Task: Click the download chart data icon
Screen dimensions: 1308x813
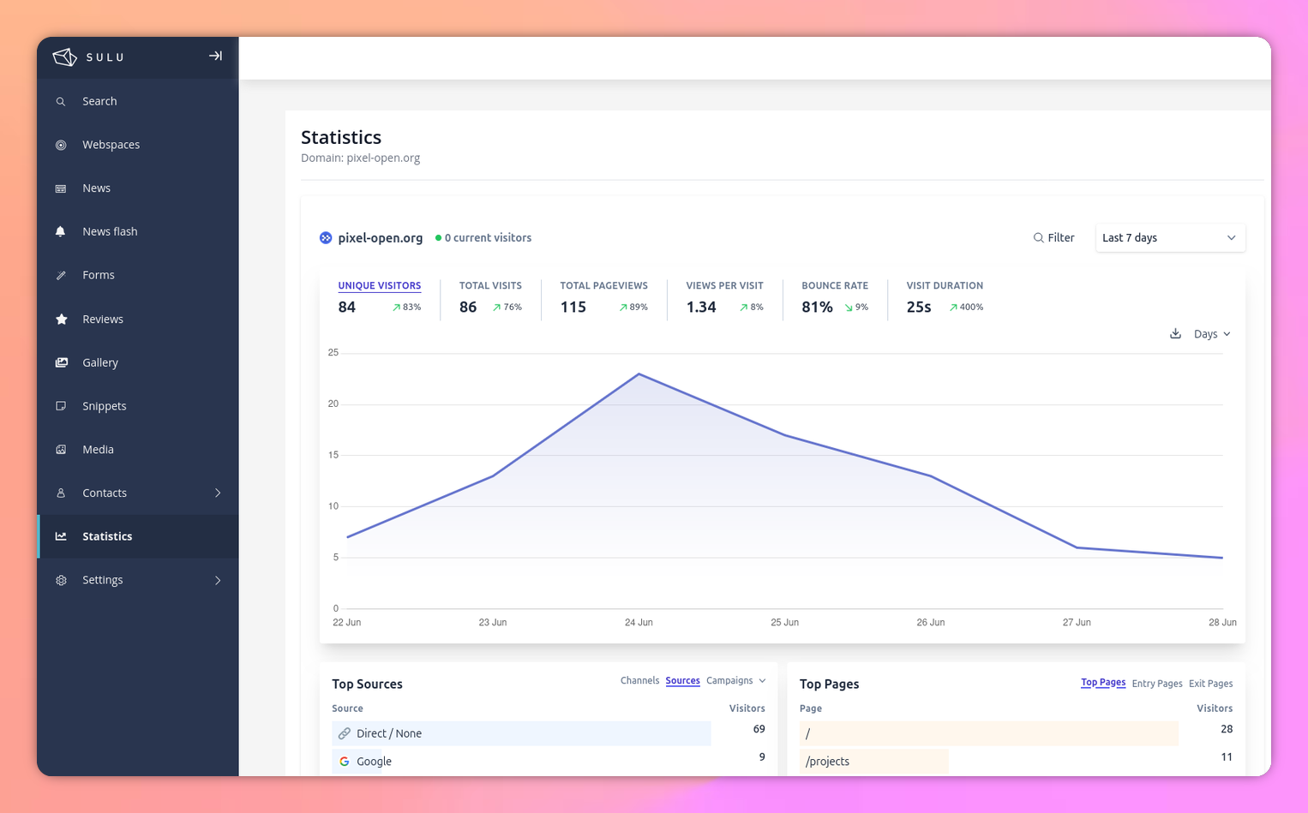Action: click(1175, 334)
